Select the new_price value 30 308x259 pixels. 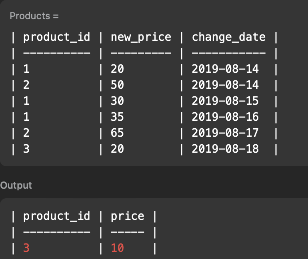click(x=117, y=101)
